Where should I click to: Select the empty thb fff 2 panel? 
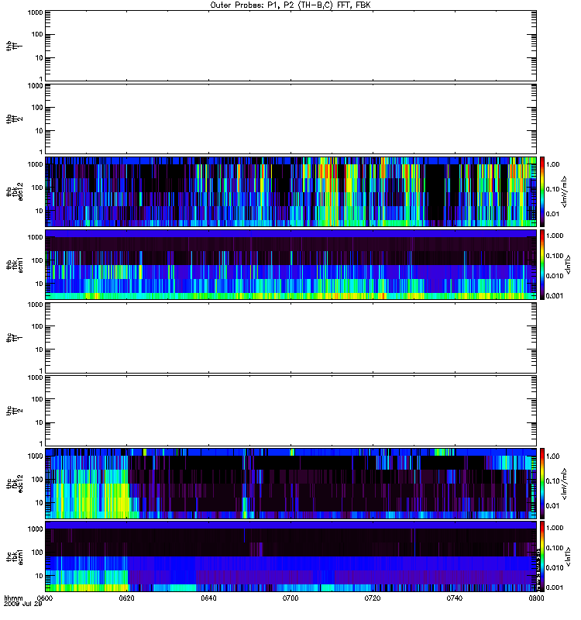point(290,119)
